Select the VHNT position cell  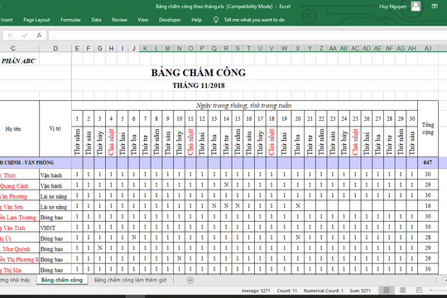point(55,228)
